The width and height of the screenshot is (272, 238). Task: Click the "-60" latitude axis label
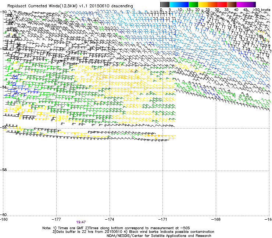3,215
